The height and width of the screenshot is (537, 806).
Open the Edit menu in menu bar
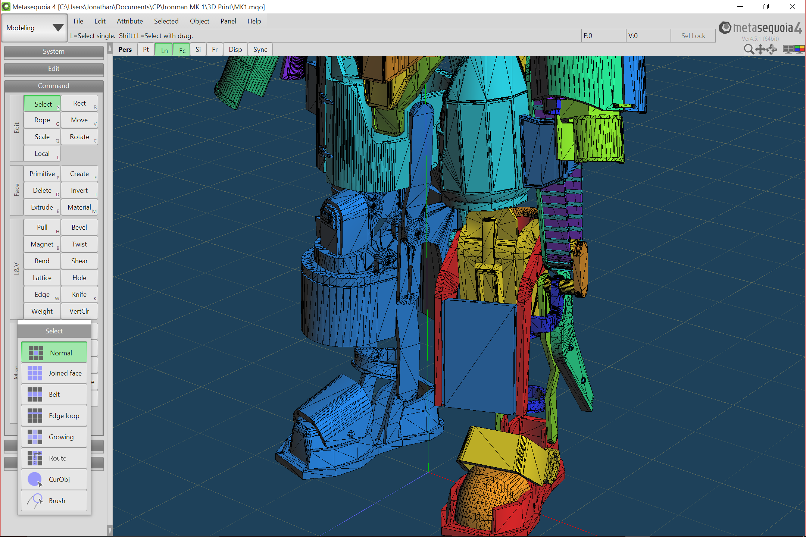[x=100, y=21]
